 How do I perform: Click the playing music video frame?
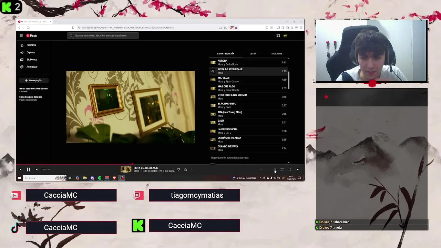pos(131,107)
